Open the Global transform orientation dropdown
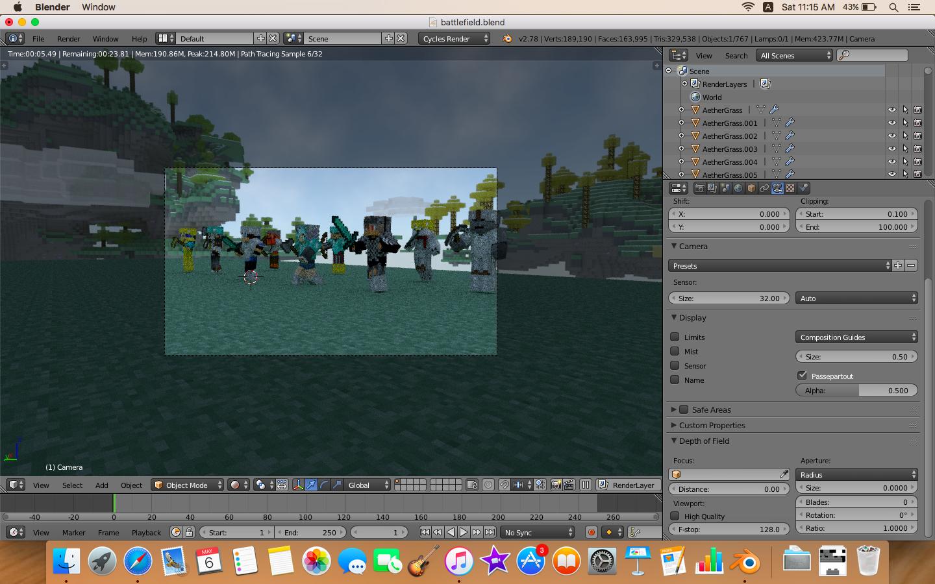The image size is (935, 584). [x=368, y=485]
